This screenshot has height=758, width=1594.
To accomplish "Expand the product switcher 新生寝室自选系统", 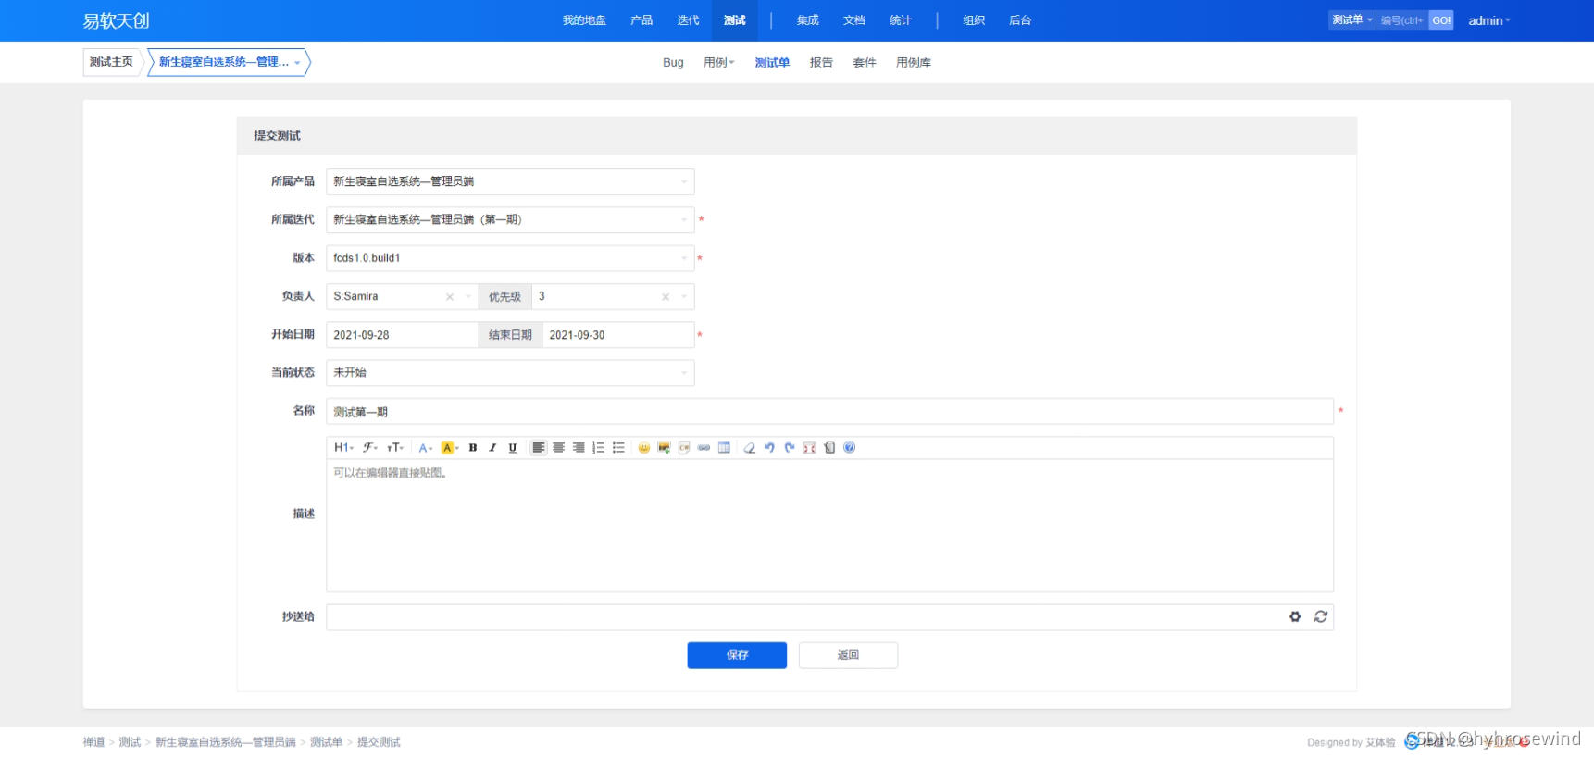I will pos(229,62).
